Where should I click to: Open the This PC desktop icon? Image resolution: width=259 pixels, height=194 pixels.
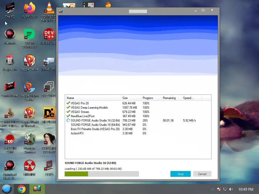[x=10, y=10]
